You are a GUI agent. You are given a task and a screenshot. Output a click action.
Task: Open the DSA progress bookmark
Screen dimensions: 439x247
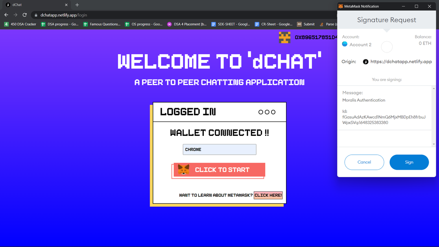60,24
